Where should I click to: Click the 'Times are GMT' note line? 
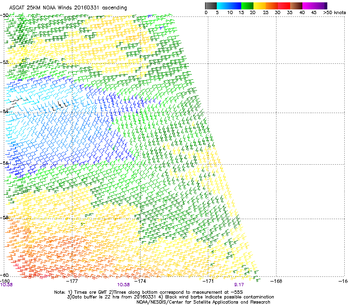click(x=149, y=292)
